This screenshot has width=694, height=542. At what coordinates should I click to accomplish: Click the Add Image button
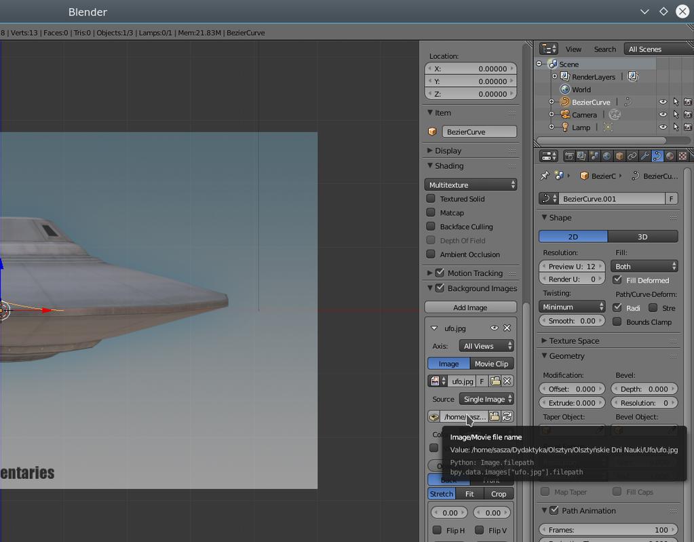[x=471, y=307]
